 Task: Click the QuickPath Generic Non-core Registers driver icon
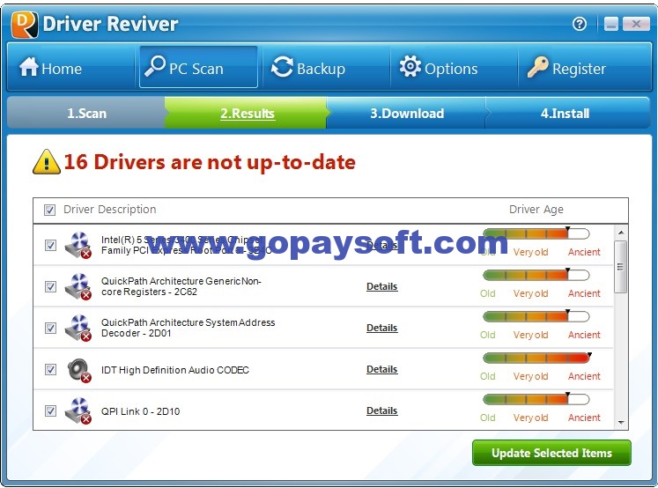pyautogui.click(x=78, y=286)
